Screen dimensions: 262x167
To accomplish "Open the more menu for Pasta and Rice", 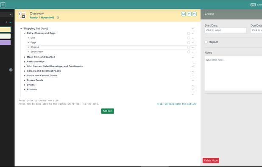I will click(x=193, y=62).
